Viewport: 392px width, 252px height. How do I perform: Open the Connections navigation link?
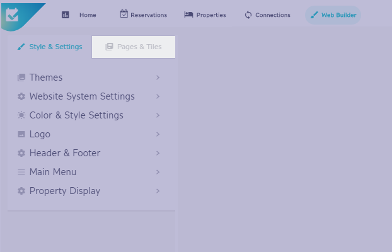(x=267, y=15)
